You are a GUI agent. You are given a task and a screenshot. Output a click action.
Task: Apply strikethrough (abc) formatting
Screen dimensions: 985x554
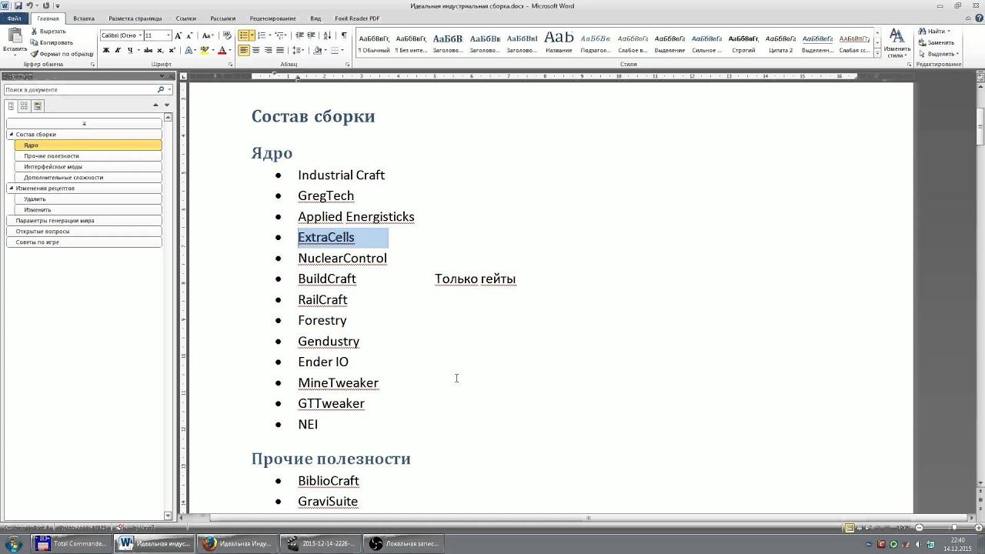(x=148, y=50)
